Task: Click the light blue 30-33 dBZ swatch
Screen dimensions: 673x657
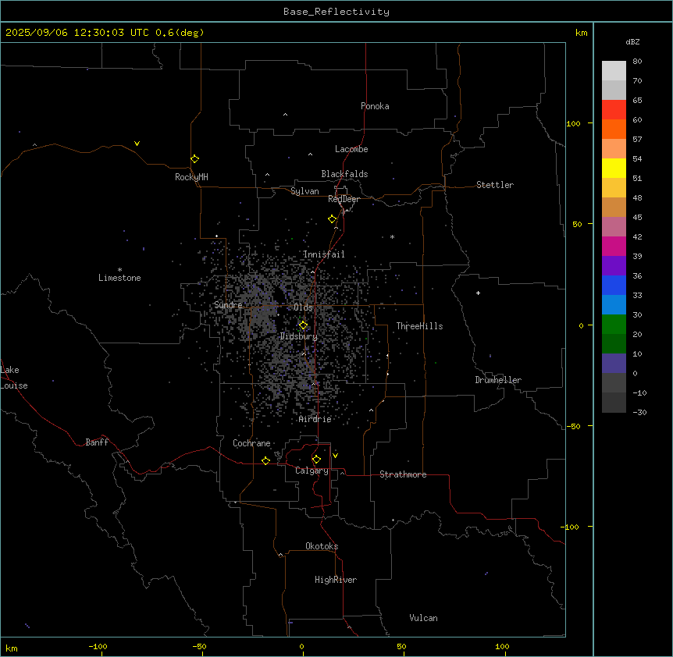Action: (614, 305)
